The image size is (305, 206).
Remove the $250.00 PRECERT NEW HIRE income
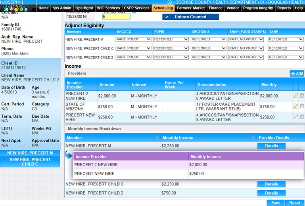(x=302, y=117)
